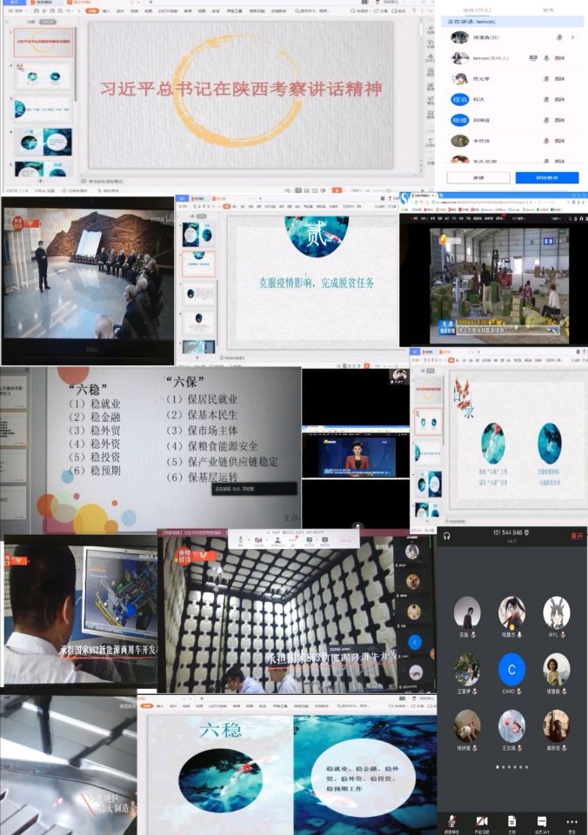
Task: Toggle camera in desktop meeting floating toolbar
Action: (258, 540)
